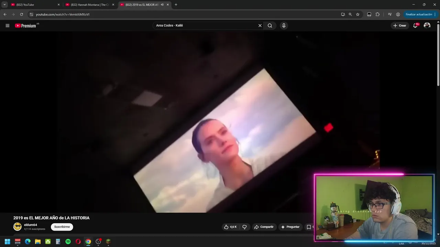This screenshot has height=247, width=440.
Task: Open the media controls icon
Action: pyautogui.click(x=389, y=14)
